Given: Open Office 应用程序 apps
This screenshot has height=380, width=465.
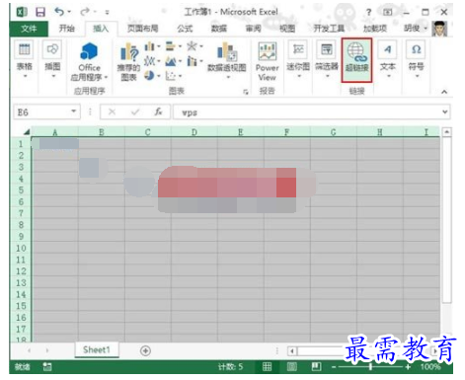Looking at the screenshot, I should (89, 61).
